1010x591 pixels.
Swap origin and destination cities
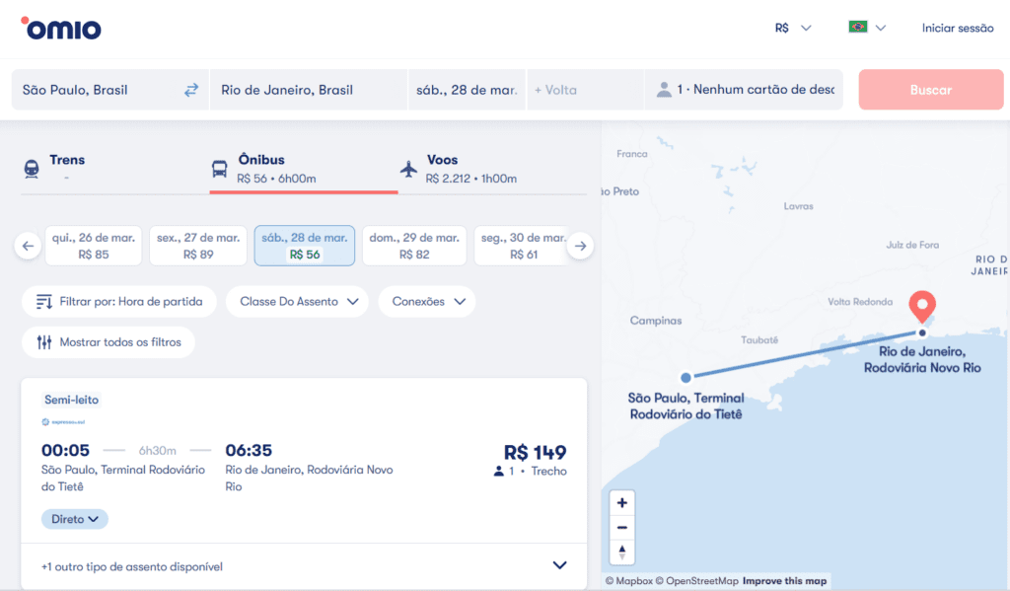tap(191, 90)
